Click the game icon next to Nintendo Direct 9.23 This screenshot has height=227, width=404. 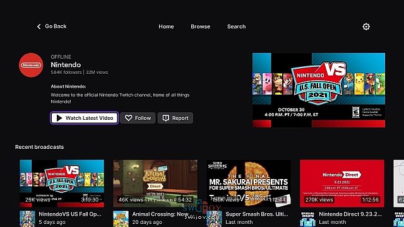click(x=307, y=219)
